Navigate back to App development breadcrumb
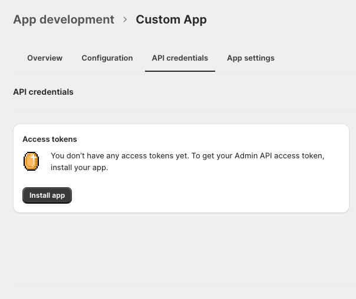Image resolution: width=356 pixels, height=299 pixels. (x=64, y=19)
